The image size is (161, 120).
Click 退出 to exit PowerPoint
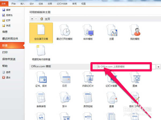(6, 77)
